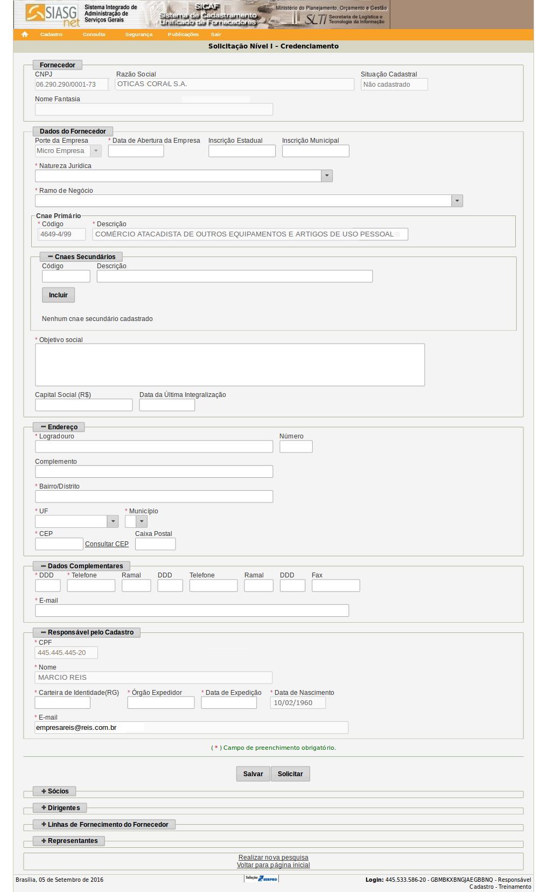547x892 pixels.
Task: Focus the Logradouro field
Action: pyautogui.click(x=154, y=447)
